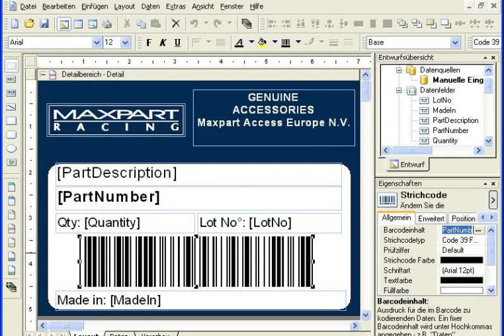
Task: Select the rounded rectangle tool
Action: pos(11,134)
